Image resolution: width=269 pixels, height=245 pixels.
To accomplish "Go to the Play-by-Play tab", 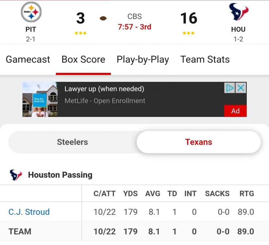I will tap(143, 59).
